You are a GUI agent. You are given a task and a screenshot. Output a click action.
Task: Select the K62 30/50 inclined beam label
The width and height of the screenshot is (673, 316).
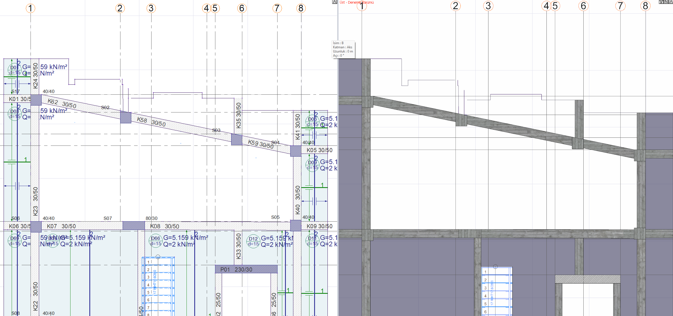click(62, 103)
